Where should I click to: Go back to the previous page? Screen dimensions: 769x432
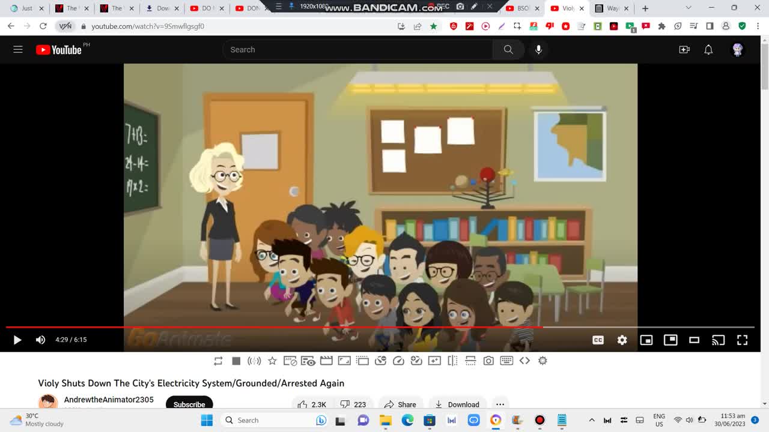click(11, 26)
